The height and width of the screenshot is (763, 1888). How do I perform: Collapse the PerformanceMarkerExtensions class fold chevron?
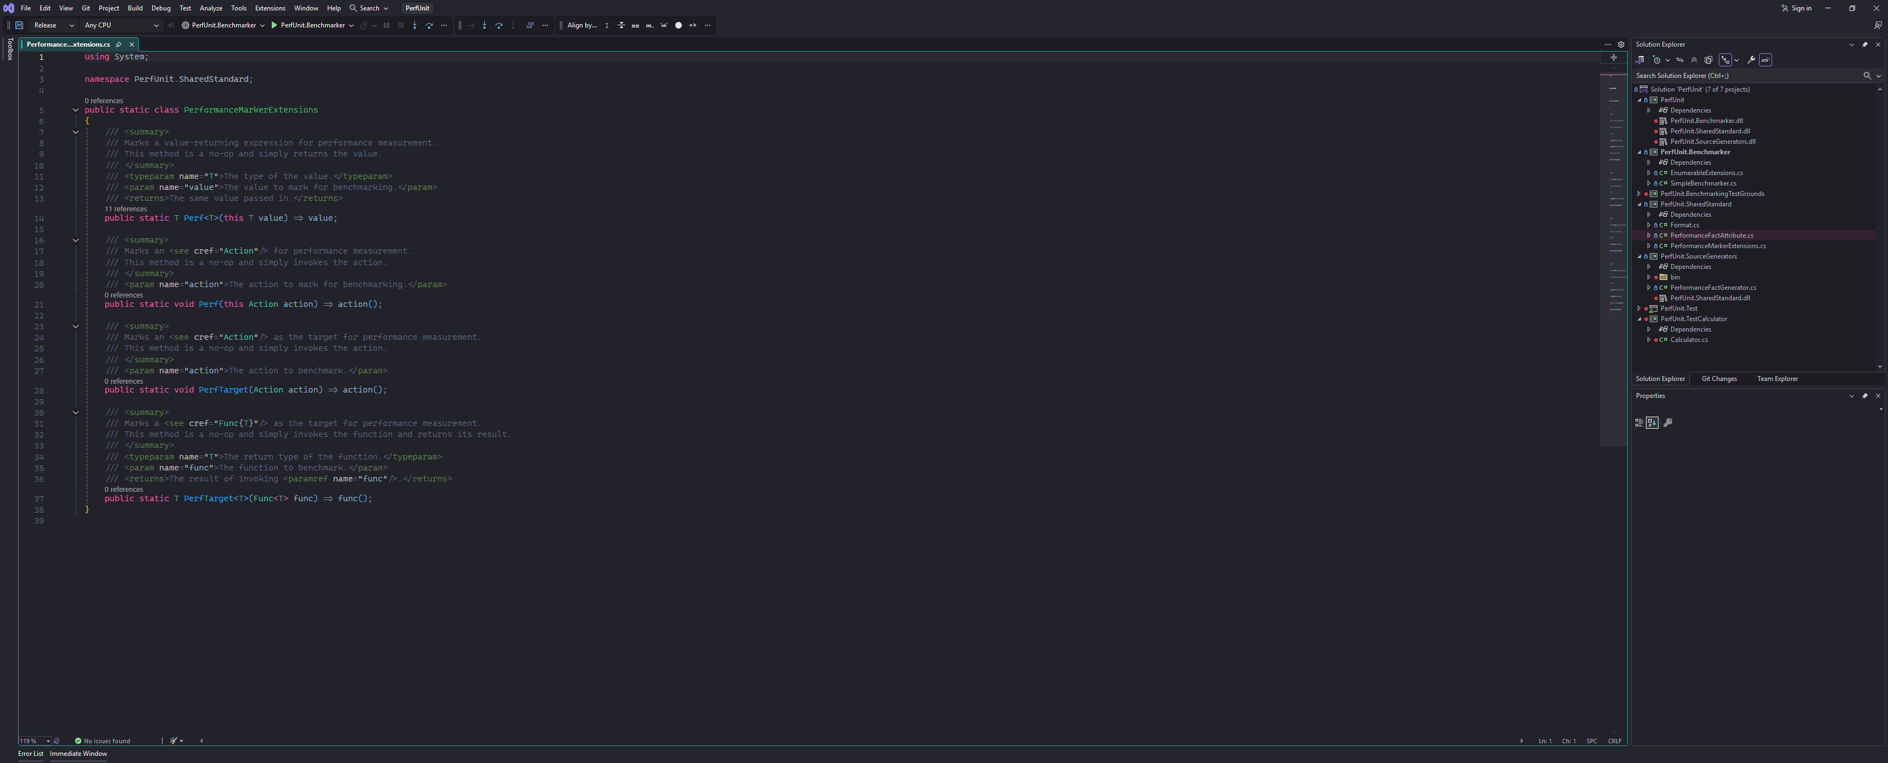(76, 110)
